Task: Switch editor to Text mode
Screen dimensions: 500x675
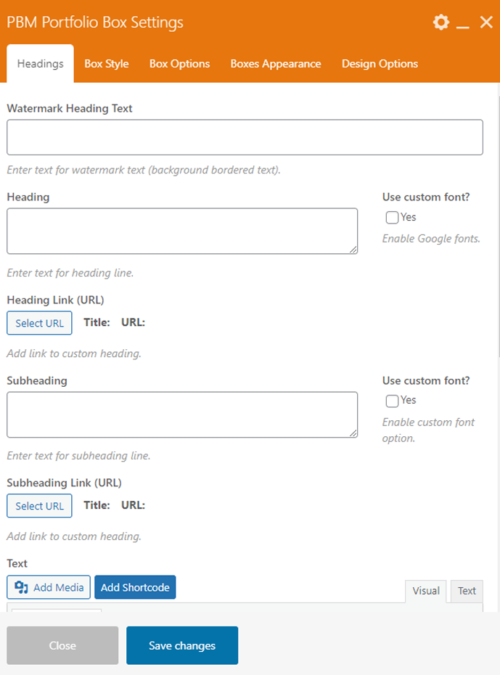Action: pyautogui.click(x=467, y=591)
